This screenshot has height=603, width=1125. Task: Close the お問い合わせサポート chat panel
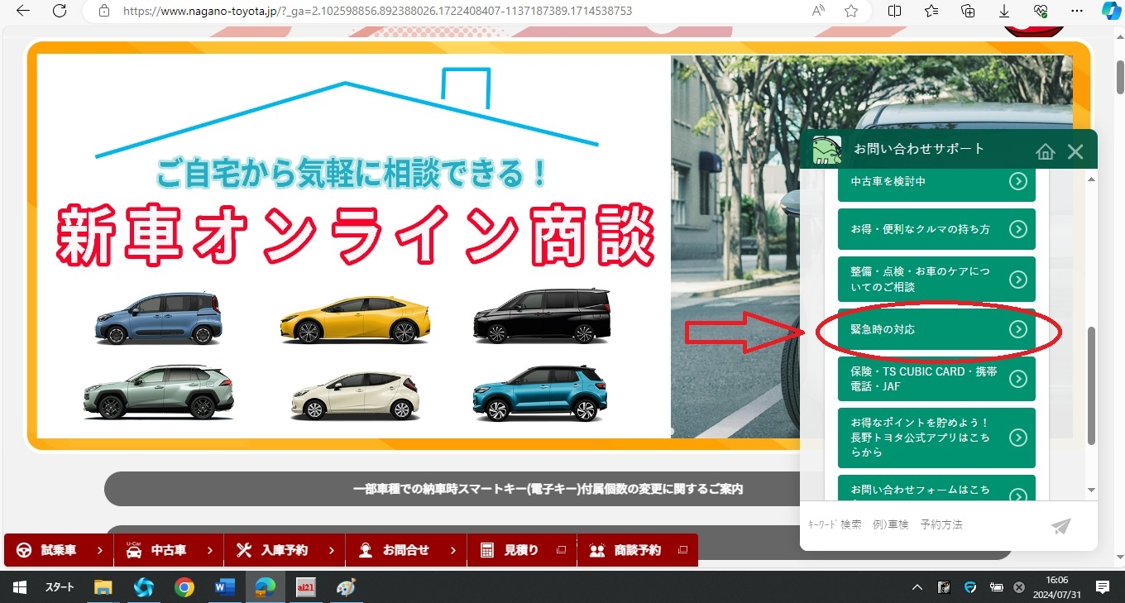[1075, 151]
